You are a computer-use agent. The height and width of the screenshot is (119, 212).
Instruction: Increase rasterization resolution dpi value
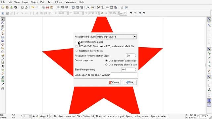[x=136, y=55]
